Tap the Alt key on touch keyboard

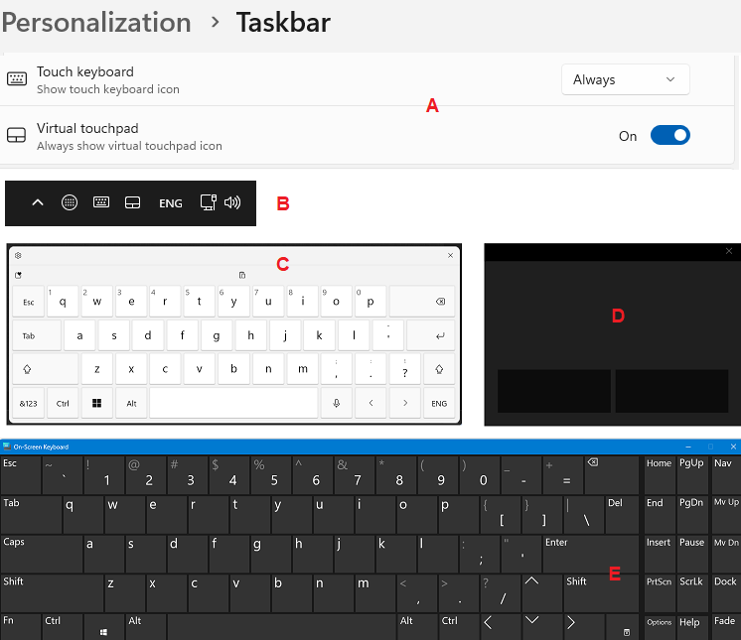click(131, 403)
